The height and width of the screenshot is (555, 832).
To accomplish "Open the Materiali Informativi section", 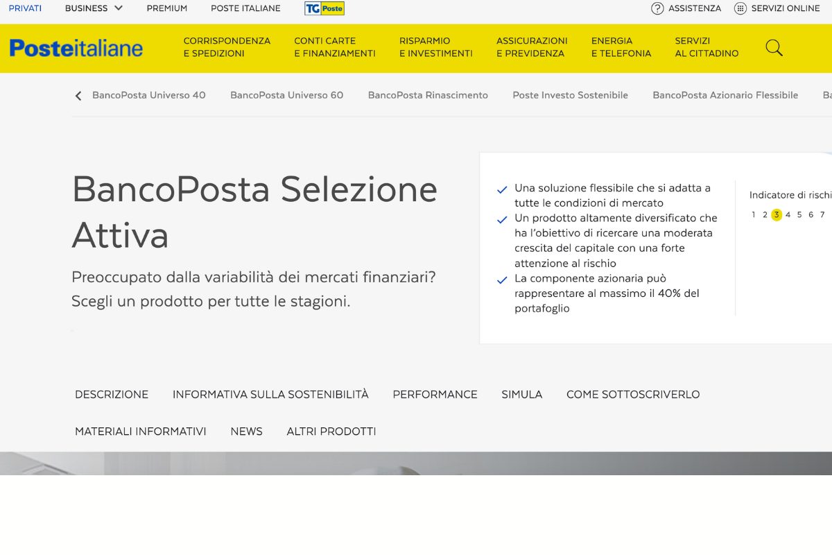I will click(x=141, y=432).
